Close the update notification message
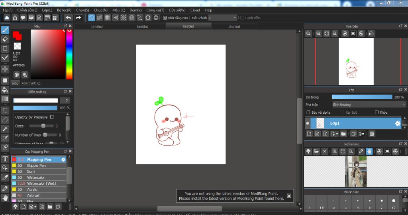The height and width of the screenshot is (215, 408). click(x=289, y=196)
